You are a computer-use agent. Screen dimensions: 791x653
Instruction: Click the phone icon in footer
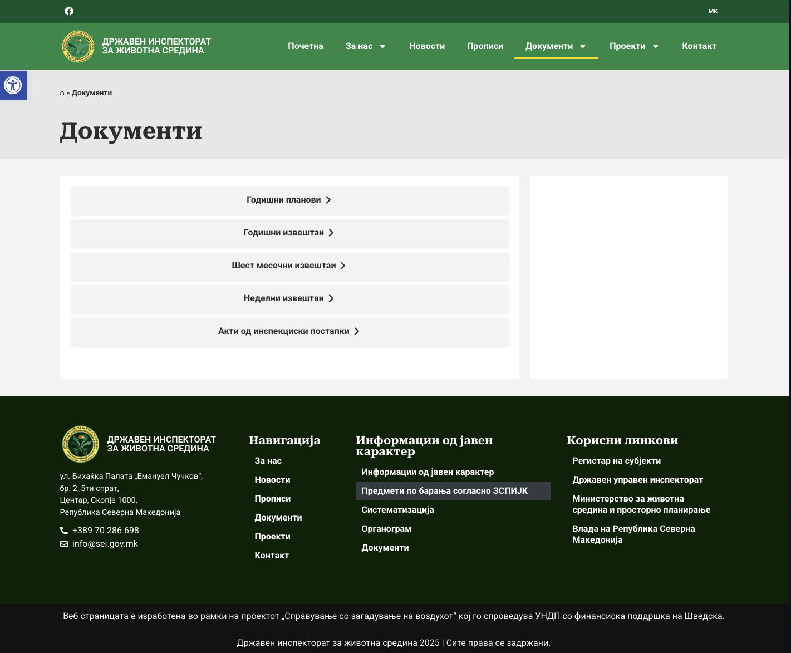coord(64,531)
